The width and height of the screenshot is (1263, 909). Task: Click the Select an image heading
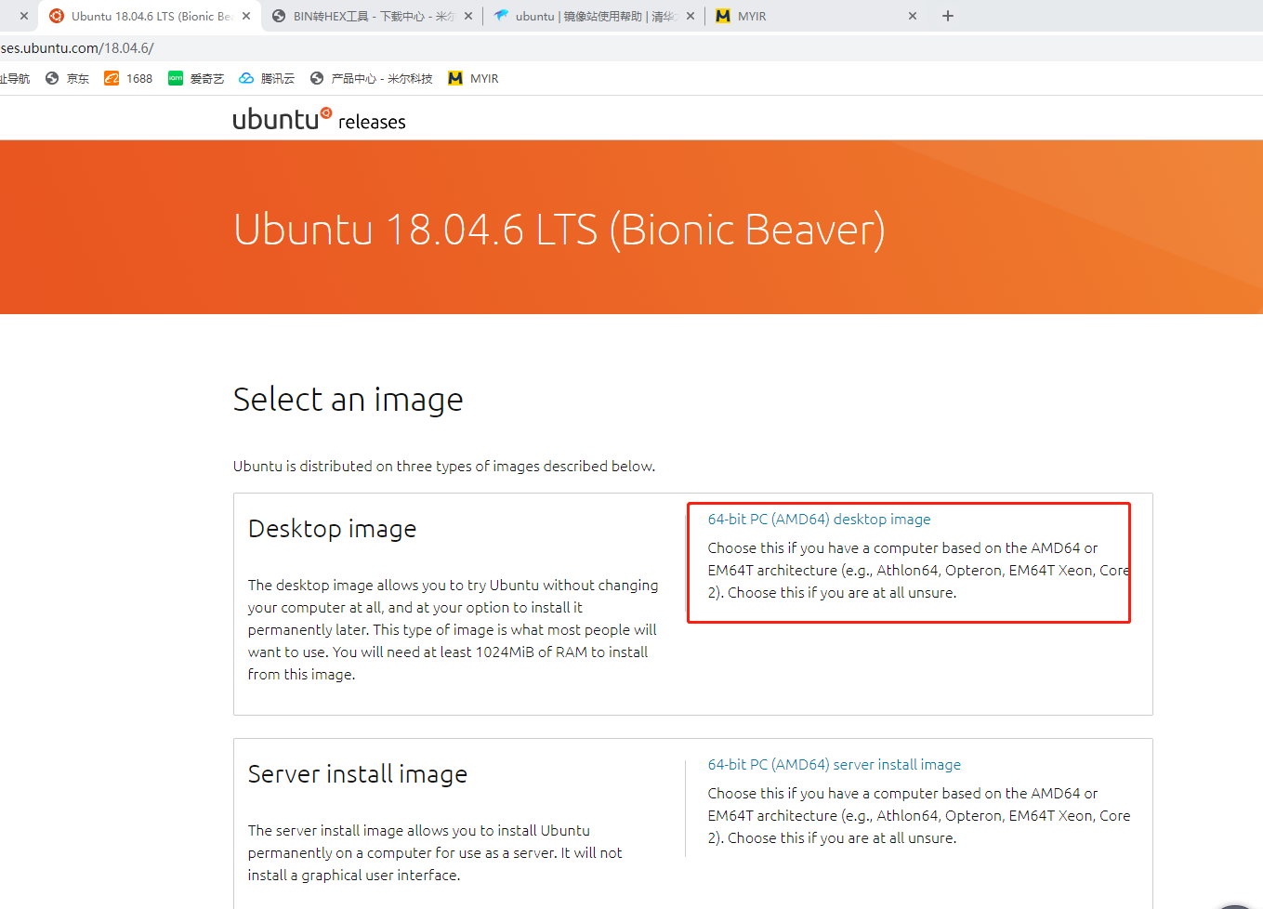[349, 400]
